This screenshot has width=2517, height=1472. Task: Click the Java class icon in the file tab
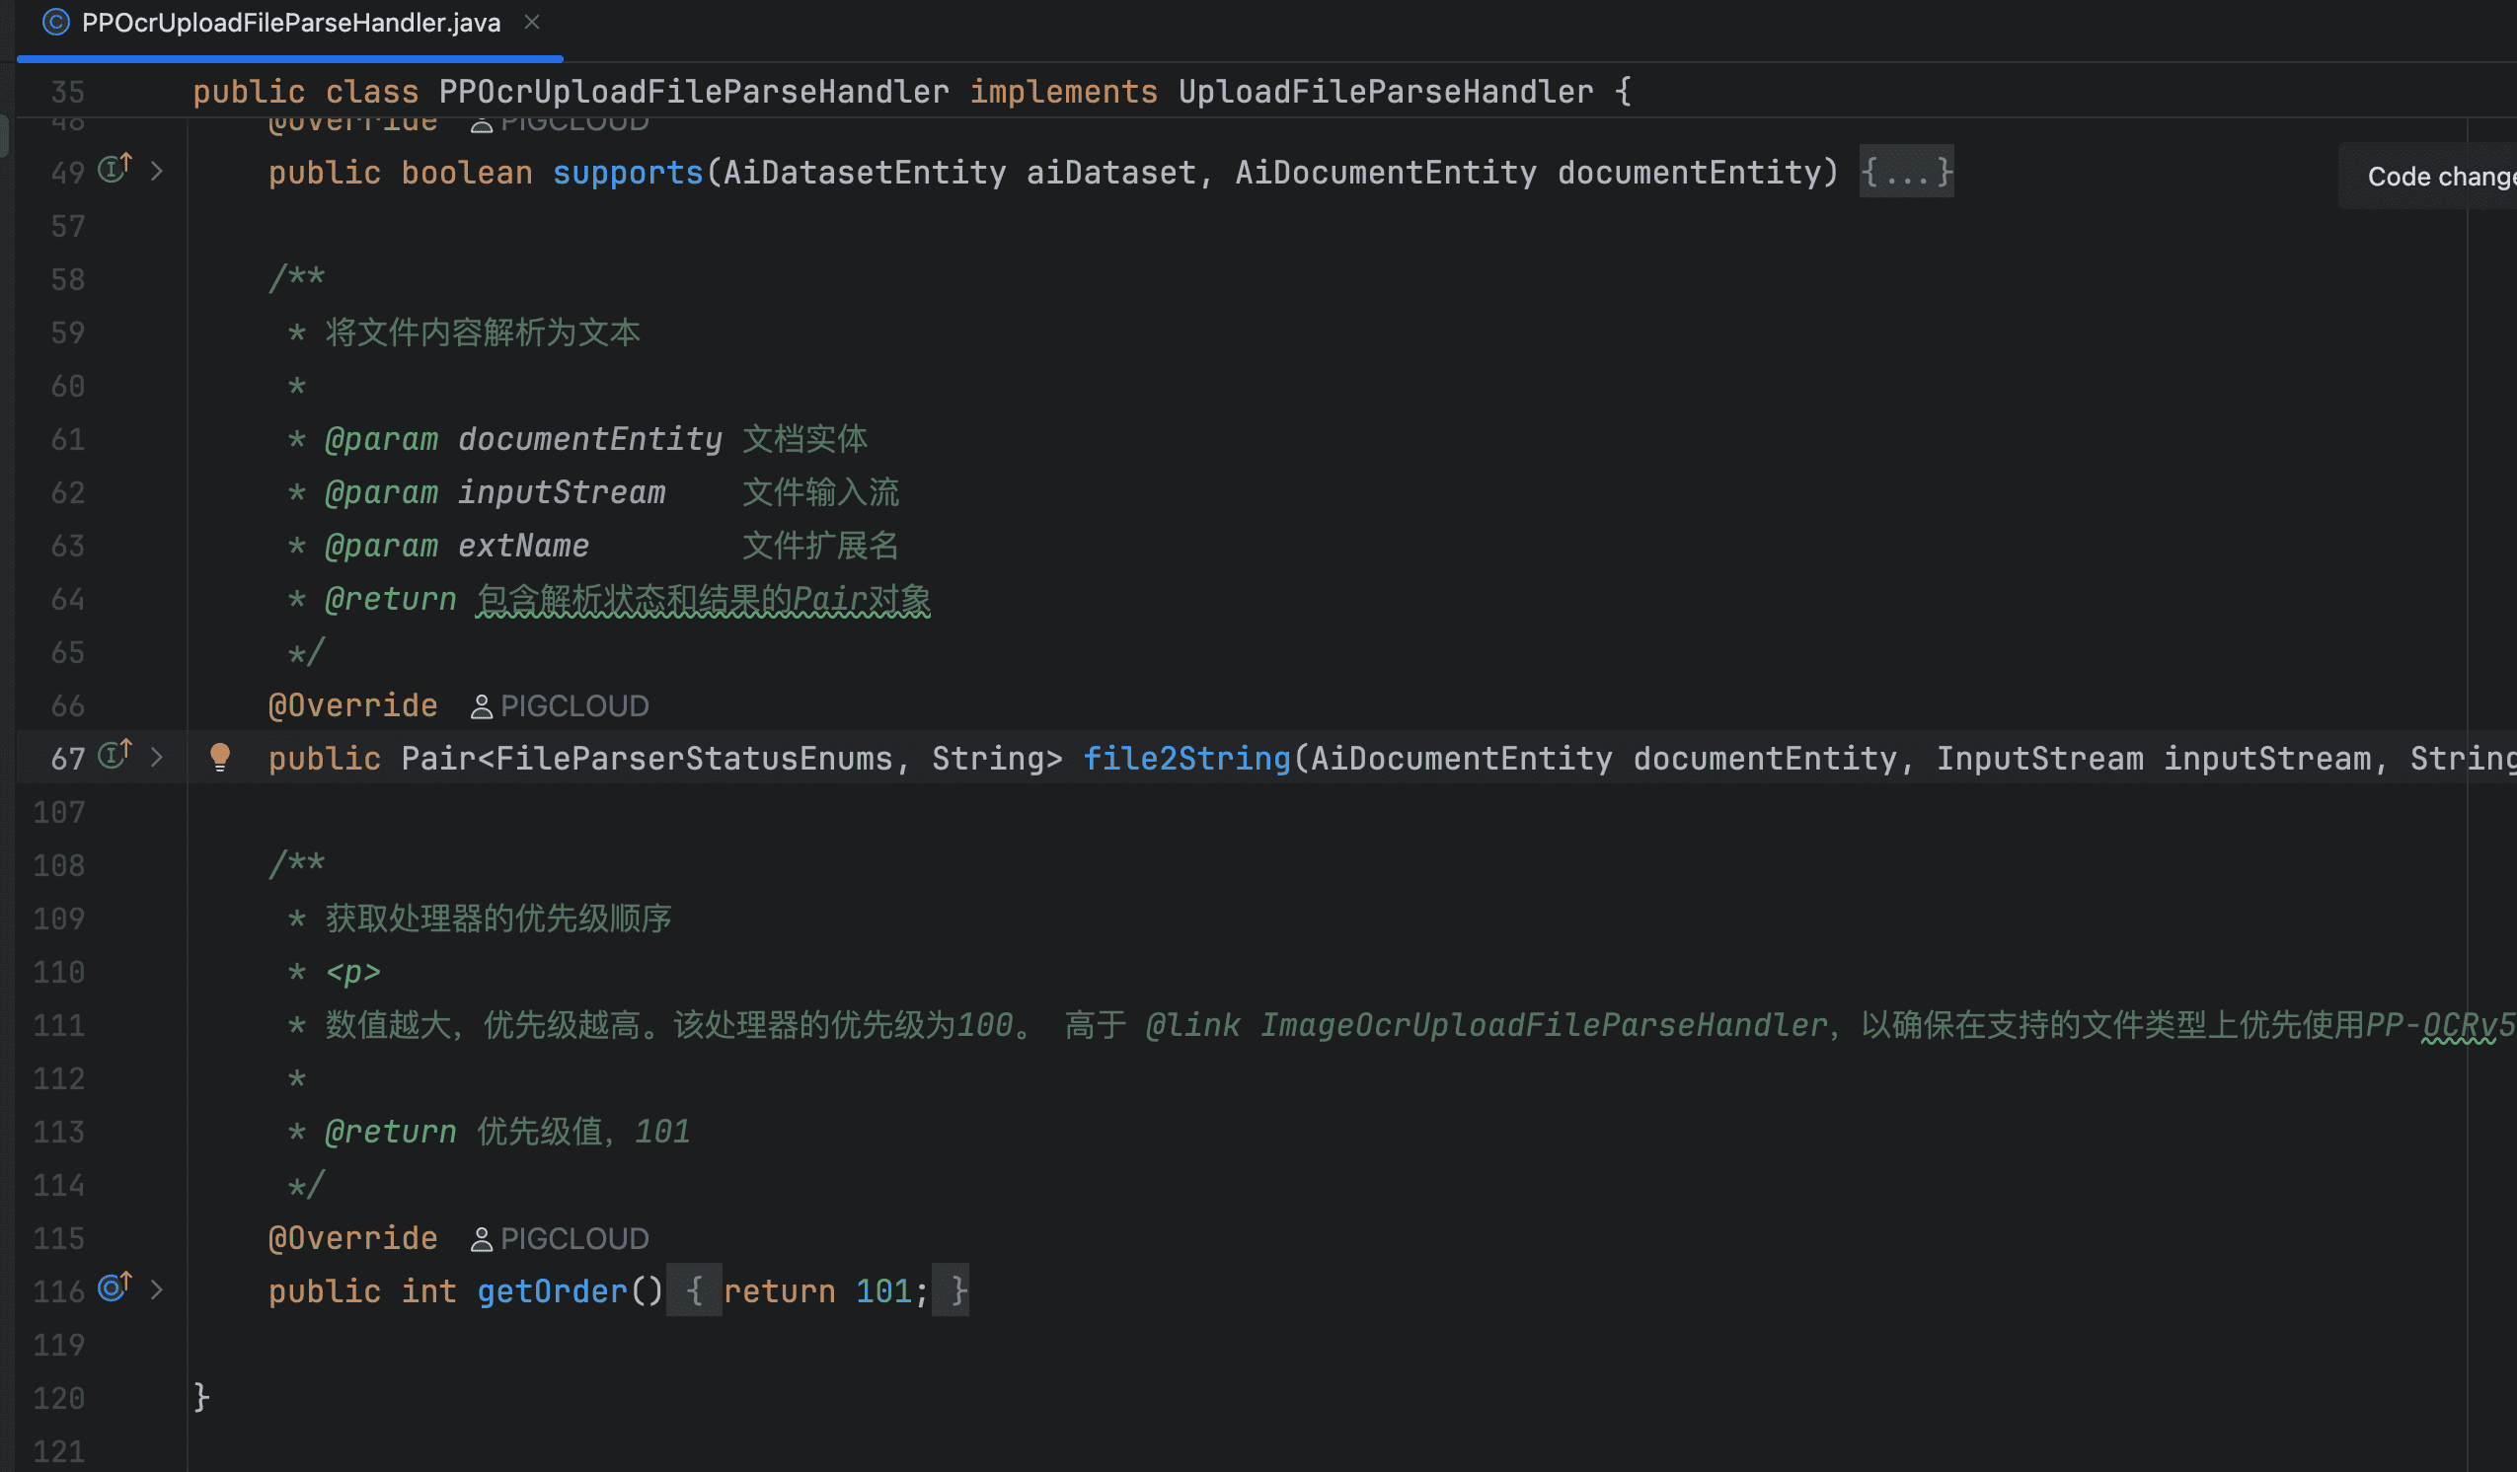pos(56,22)
